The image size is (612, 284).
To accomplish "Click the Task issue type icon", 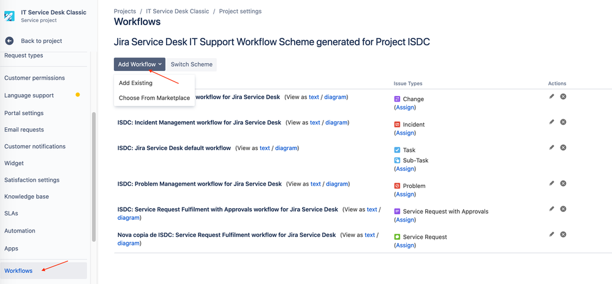I will 398,150.
